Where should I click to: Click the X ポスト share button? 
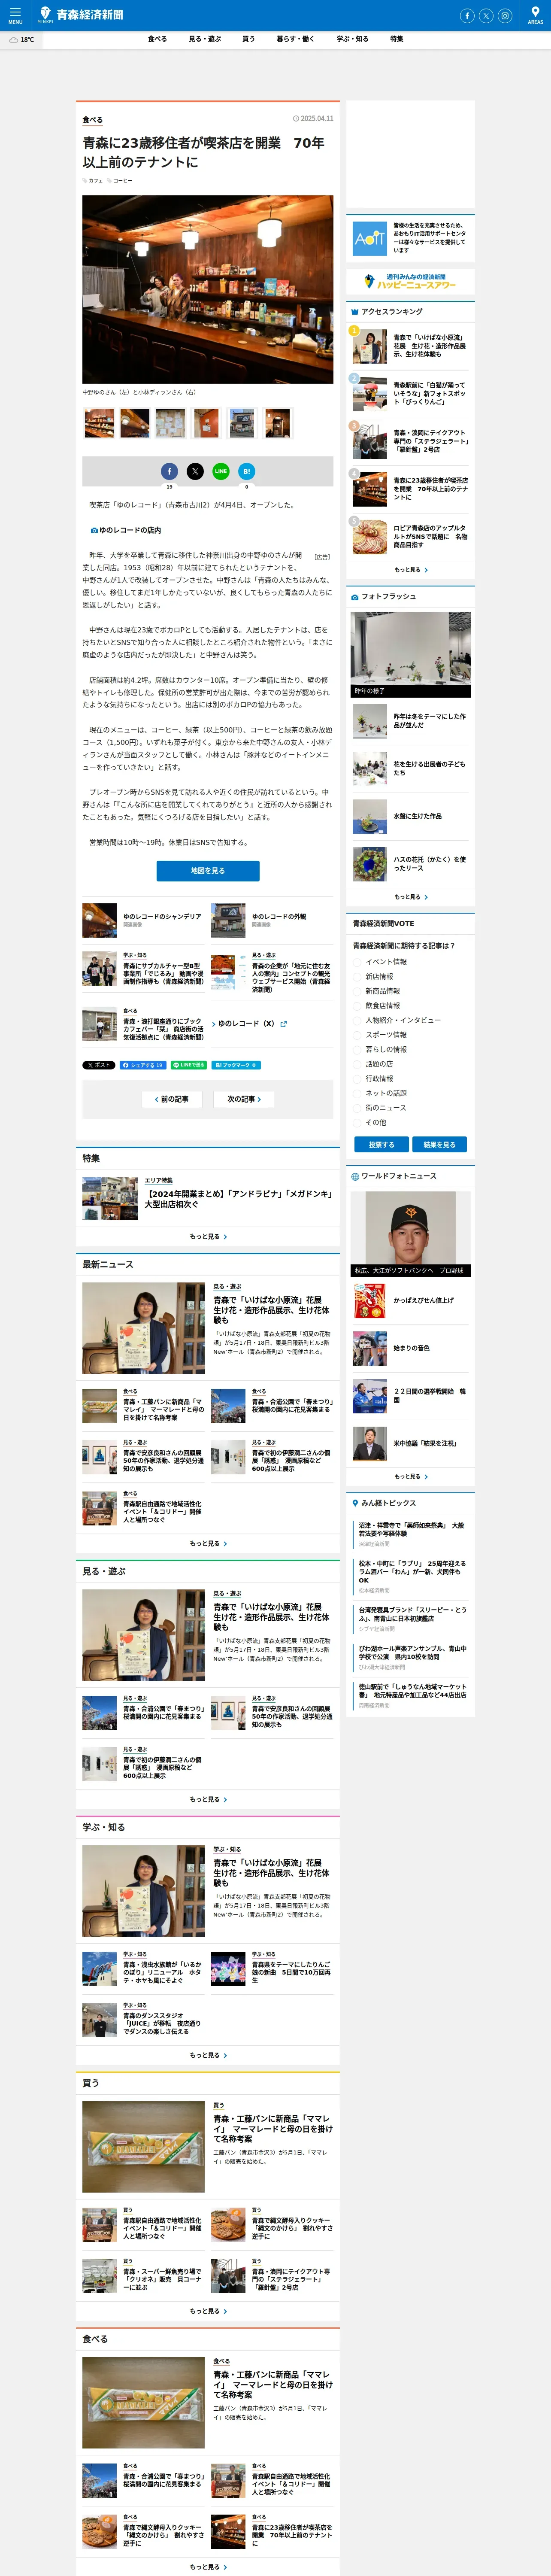coord(99,1066)
